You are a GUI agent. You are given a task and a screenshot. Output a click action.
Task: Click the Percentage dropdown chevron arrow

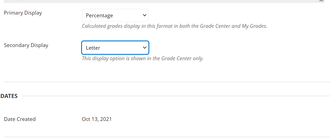(144, 15)
